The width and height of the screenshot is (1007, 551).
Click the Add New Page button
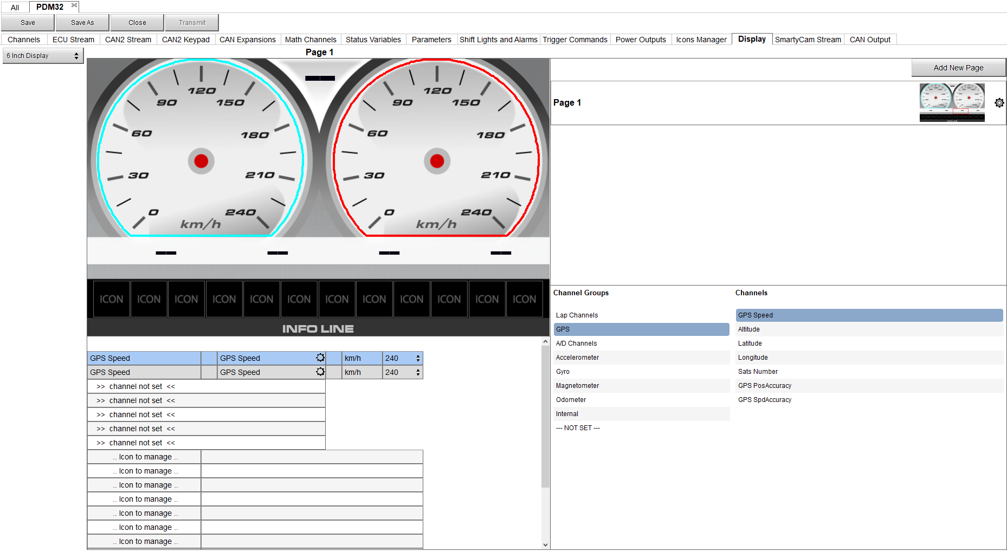[958, 68]
